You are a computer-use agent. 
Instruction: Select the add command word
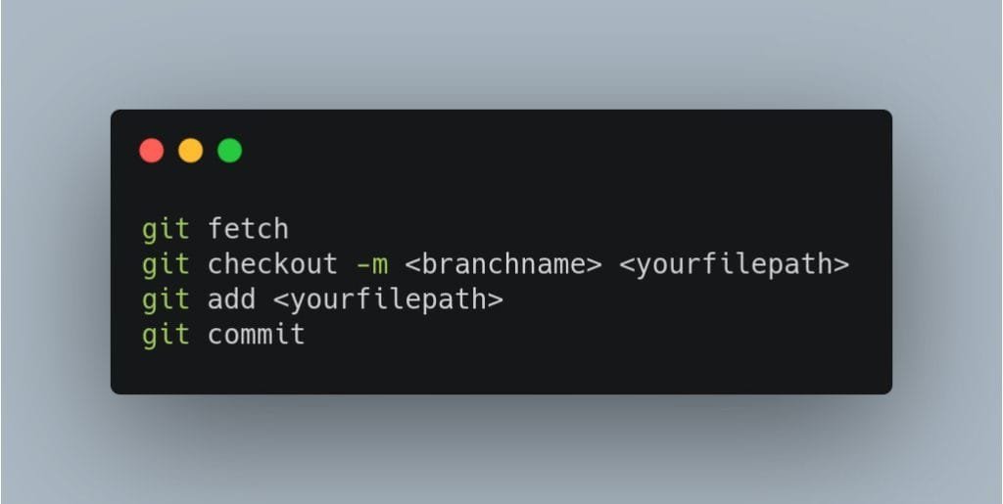coord(231,299)
